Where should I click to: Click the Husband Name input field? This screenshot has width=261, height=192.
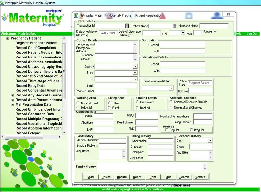click(214, 26)
